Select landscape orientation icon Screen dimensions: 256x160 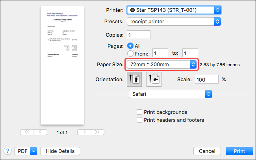(x=154, y=79)
